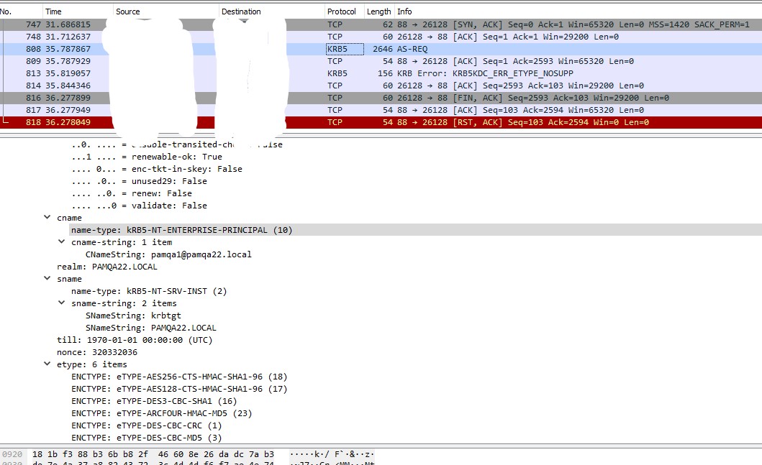Sort by the Length column header
This screenshot has height=465, width=762.
pyautogui.click(x=379, y=11)
